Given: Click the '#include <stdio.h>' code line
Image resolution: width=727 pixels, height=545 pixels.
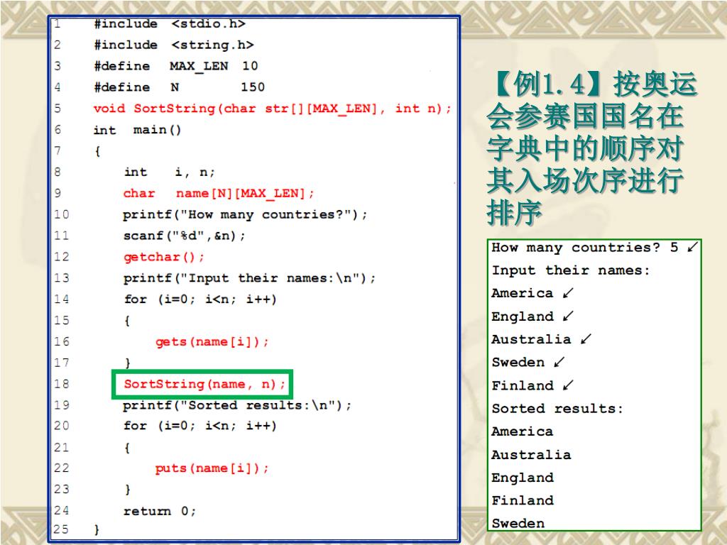Looking at the screenshot, I should click(x=170, y=24).
